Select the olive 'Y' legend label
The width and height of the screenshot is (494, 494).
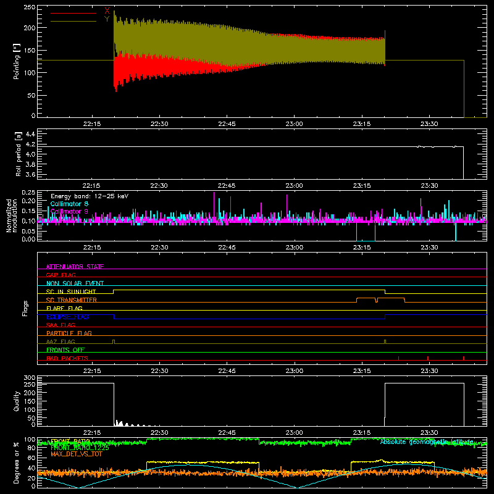pyautogui.click(x=107, y=19)
